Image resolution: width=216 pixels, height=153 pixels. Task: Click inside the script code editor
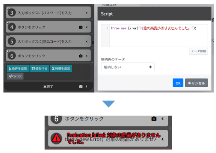[x=159, y=35]
